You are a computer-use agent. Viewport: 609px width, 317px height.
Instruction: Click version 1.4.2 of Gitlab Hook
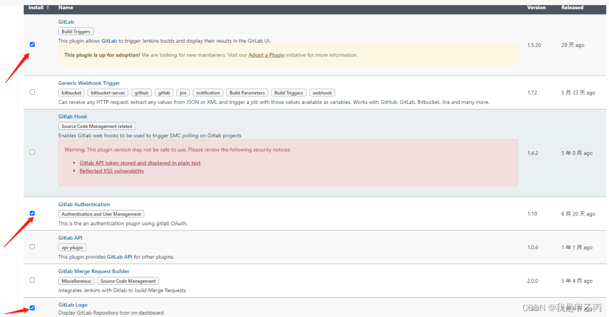533,153
